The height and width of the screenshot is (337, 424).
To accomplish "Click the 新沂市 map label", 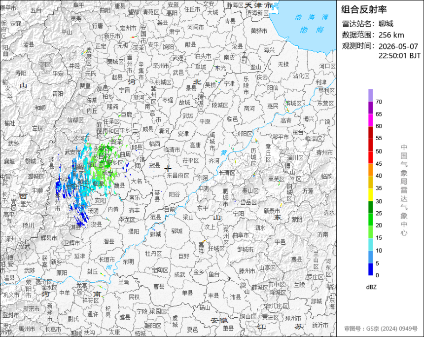I will pyautogui.click(x=320, y=325).
